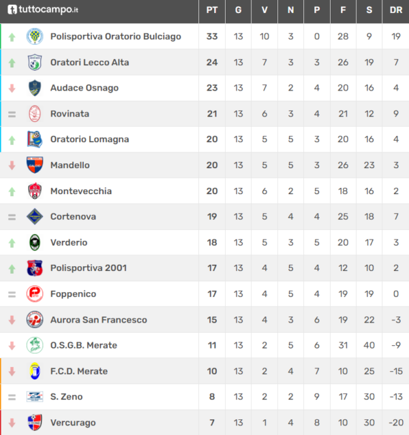The height and width of the screenshot is (435, 409).
Task: Open the Polisportiva Oratorio Bulciago crest icon
Action: (35, 36)
